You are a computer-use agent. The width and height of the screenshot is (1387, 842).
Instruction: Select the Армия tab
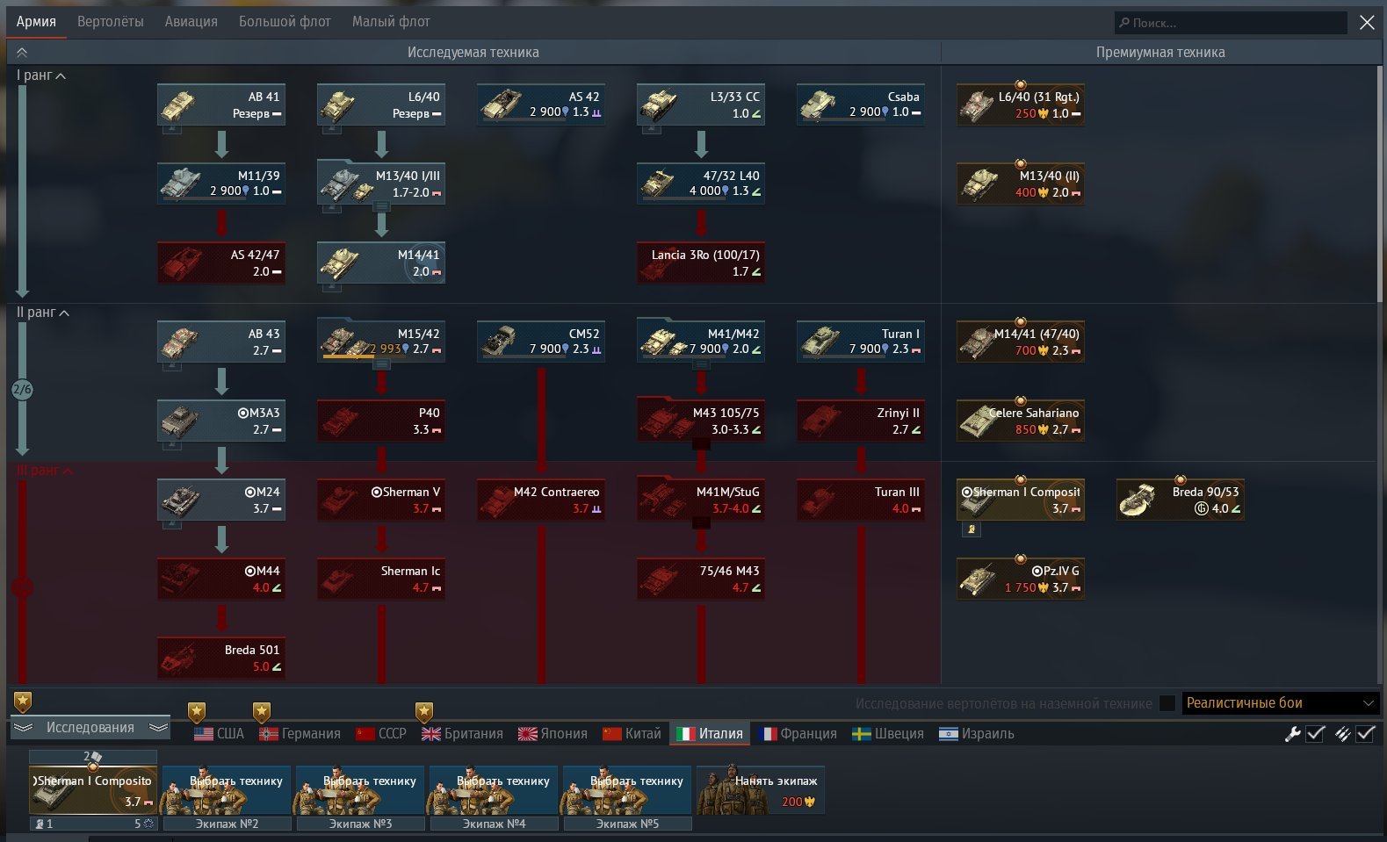(36, 22)
